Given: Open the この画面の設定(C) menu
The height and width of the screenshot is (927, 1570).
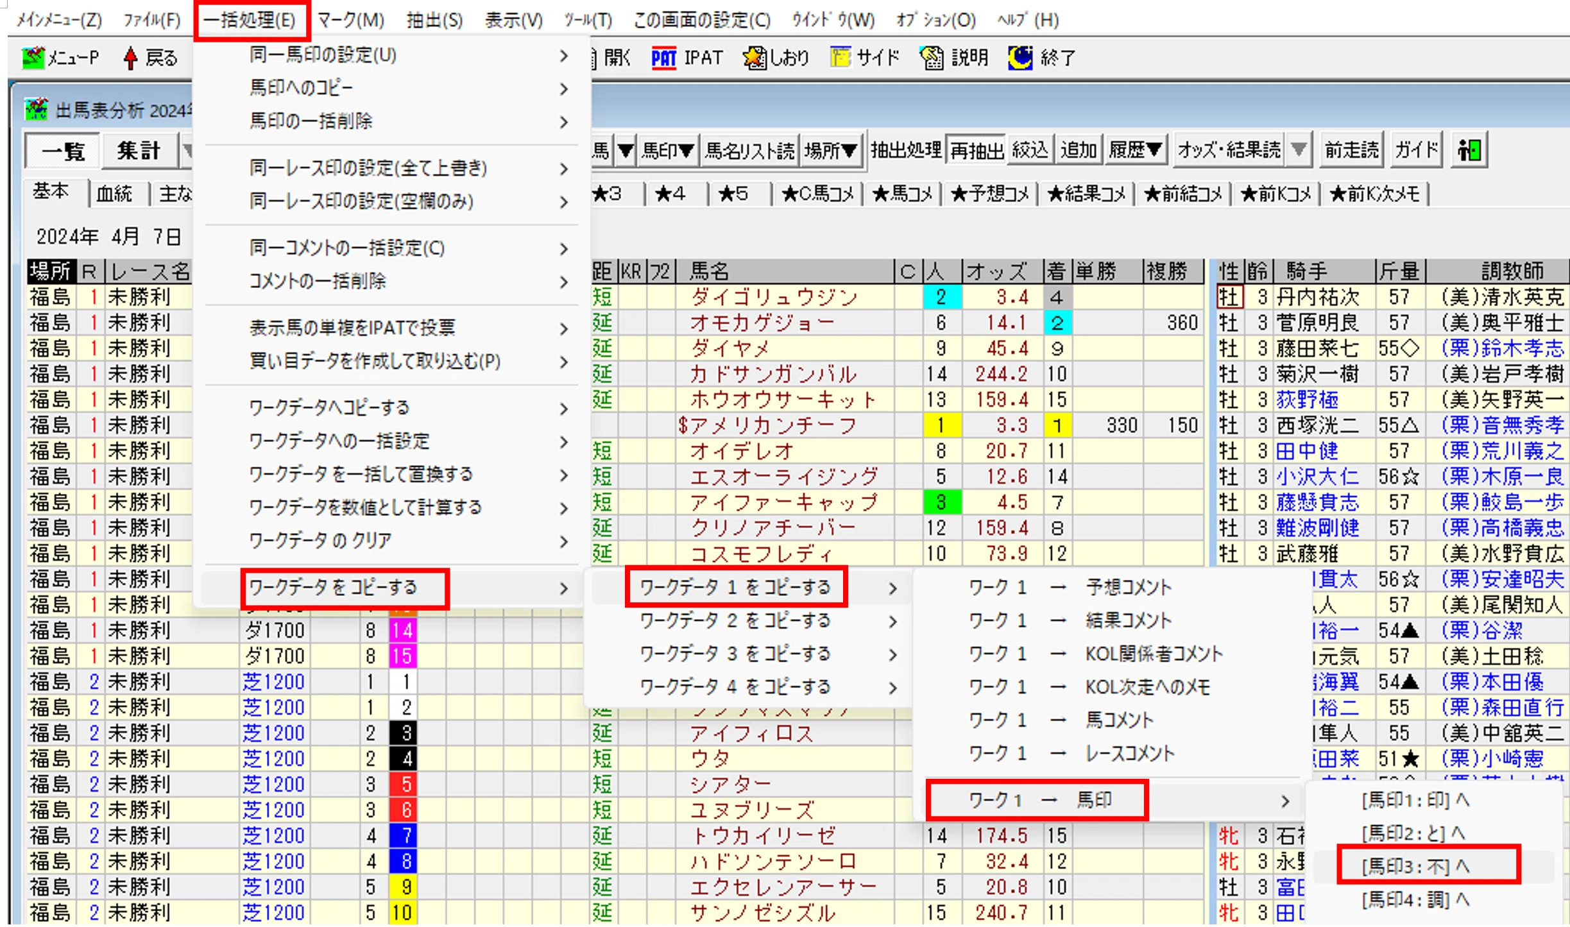Looking at the screenshot, I should [x=702, y=20].
